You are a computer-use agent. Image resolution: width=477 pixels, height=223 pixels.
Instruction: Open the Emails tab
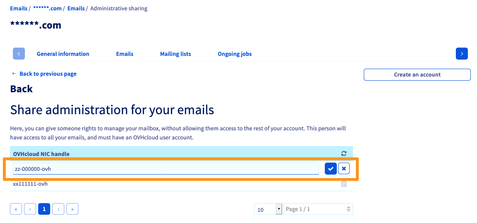coord(125,54)
